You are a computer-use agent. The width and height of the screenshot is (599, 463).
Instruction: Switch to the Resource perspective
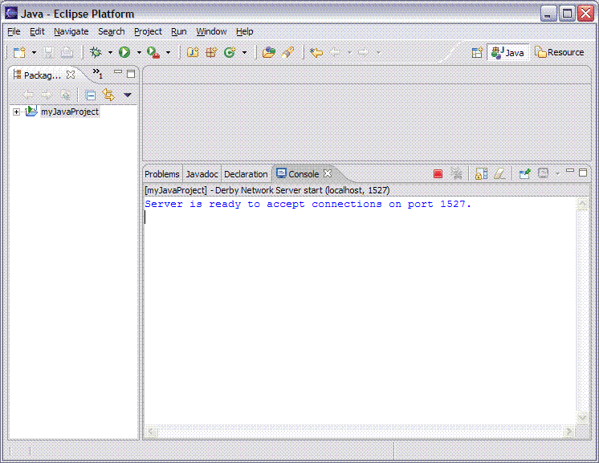(560, 52)
